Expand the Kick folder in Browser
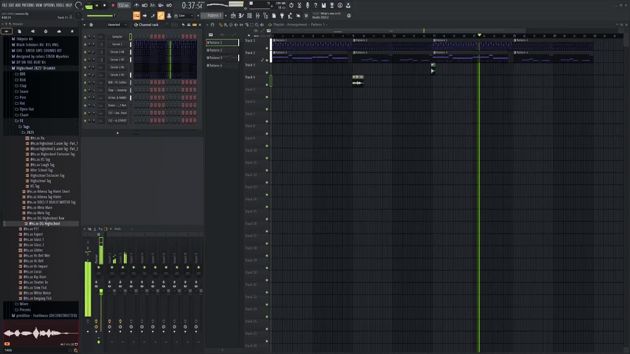630x354 pixels. (23, 80)
